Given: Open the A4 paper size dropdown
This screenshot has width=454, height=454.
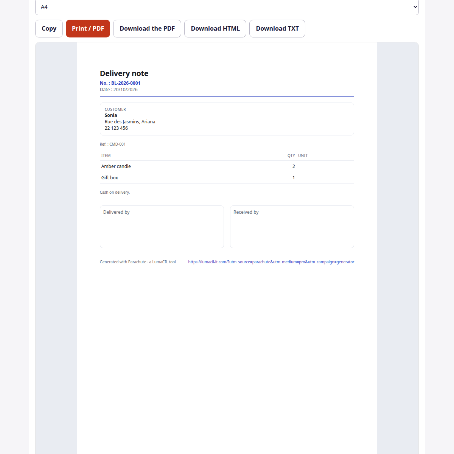Looking at the screenshot, I should [x=227, y=7].
